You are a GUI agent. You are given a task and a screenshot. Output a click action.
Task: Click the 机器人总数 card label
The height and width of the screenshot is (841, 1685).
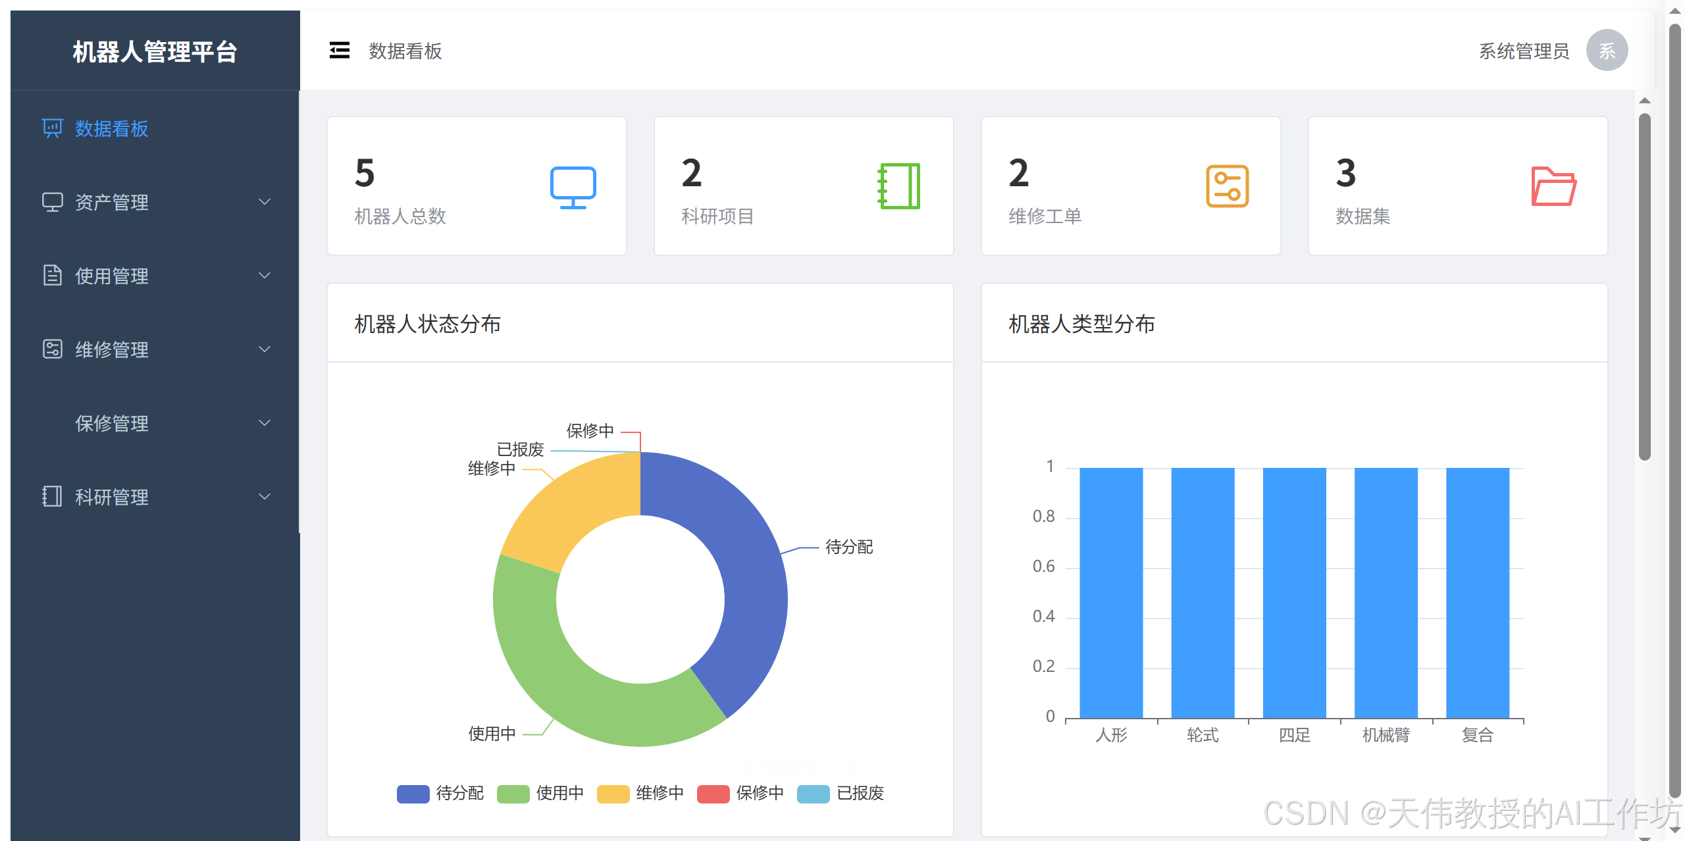[x=400, y=216]
